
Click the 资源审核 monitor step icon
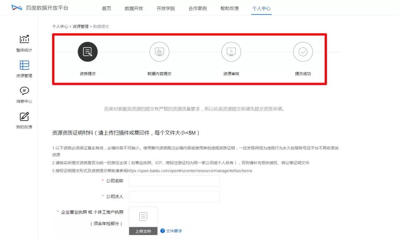click(x=231, y=52)
